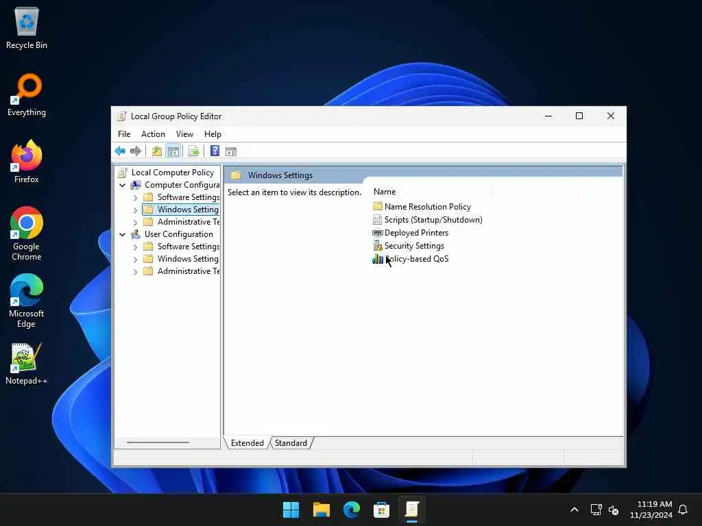Open the Help menu
Viewport: 702px width, 526px height.
213,134
